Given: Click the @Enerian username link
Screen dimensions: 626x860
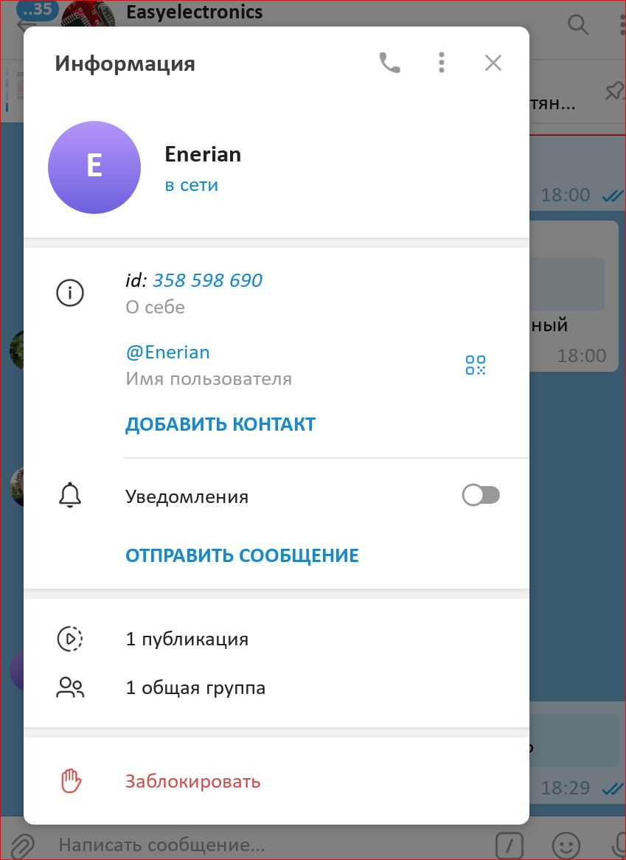Looking at the screenshot, I should pyautogui.click(x=167, y=352).
